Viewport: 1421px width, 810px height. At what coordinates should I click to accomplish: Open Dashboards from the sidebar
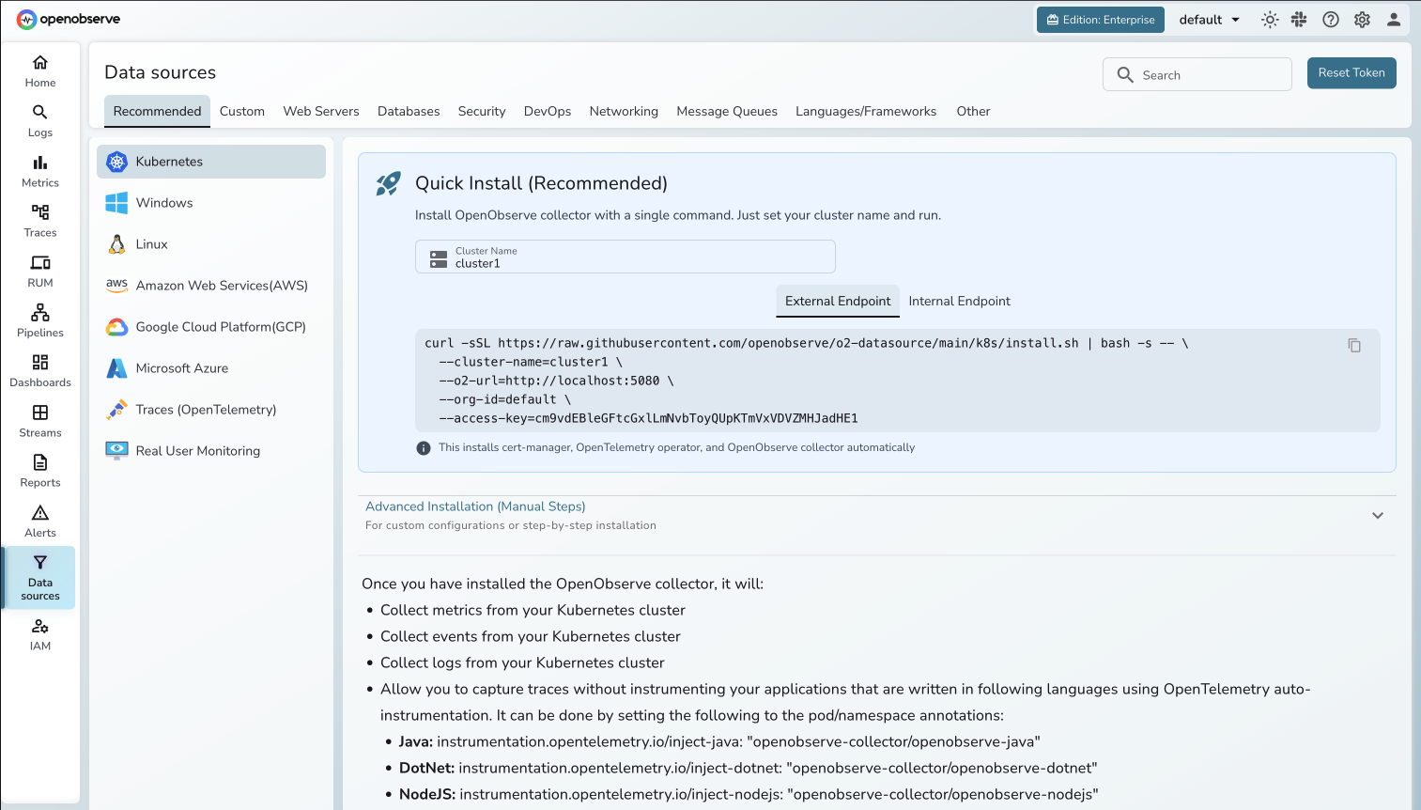pos(39,370)
